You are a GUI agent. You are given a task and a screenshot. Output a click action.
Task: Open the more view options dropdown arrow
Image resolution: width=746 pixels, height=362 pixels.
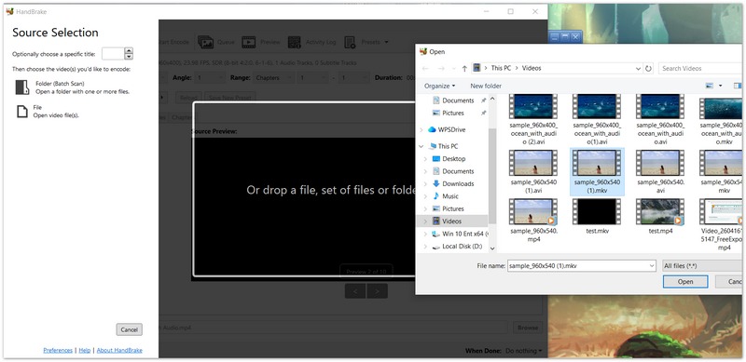[x=720, y=86]
